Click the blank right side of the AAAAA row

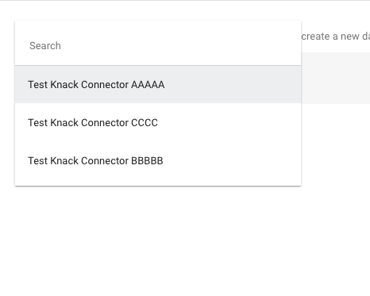coord(233,85)
